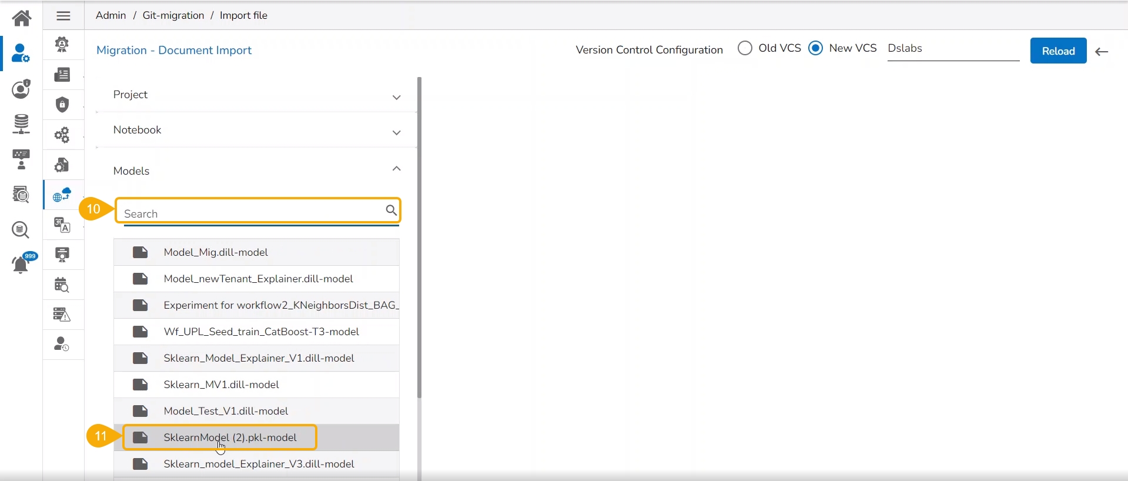Collapse the Models section
The image size is (1128, 481).
click(x=396, y=169)
